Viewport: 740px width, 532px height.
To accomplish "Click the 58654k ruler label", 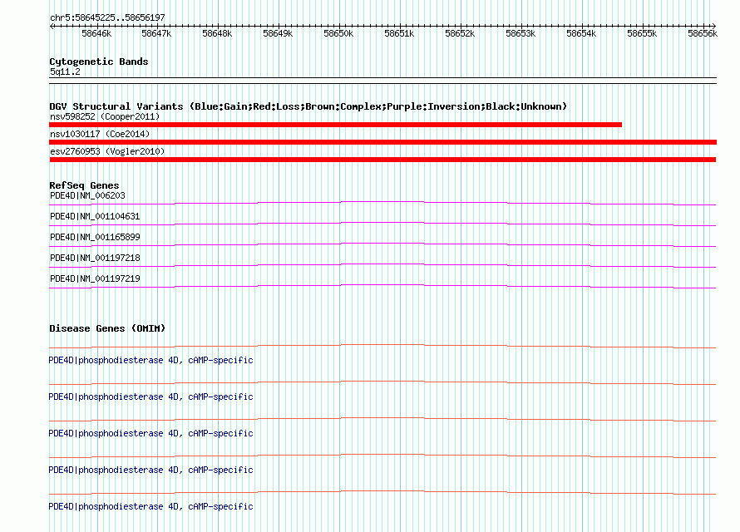I will pyautogui.click(x=581, y=33).
